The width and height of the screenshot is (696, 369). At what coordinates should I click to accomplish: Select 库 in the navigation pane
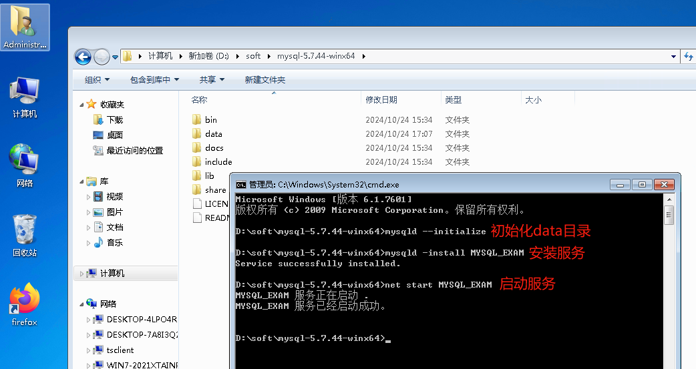click(104, 181)
